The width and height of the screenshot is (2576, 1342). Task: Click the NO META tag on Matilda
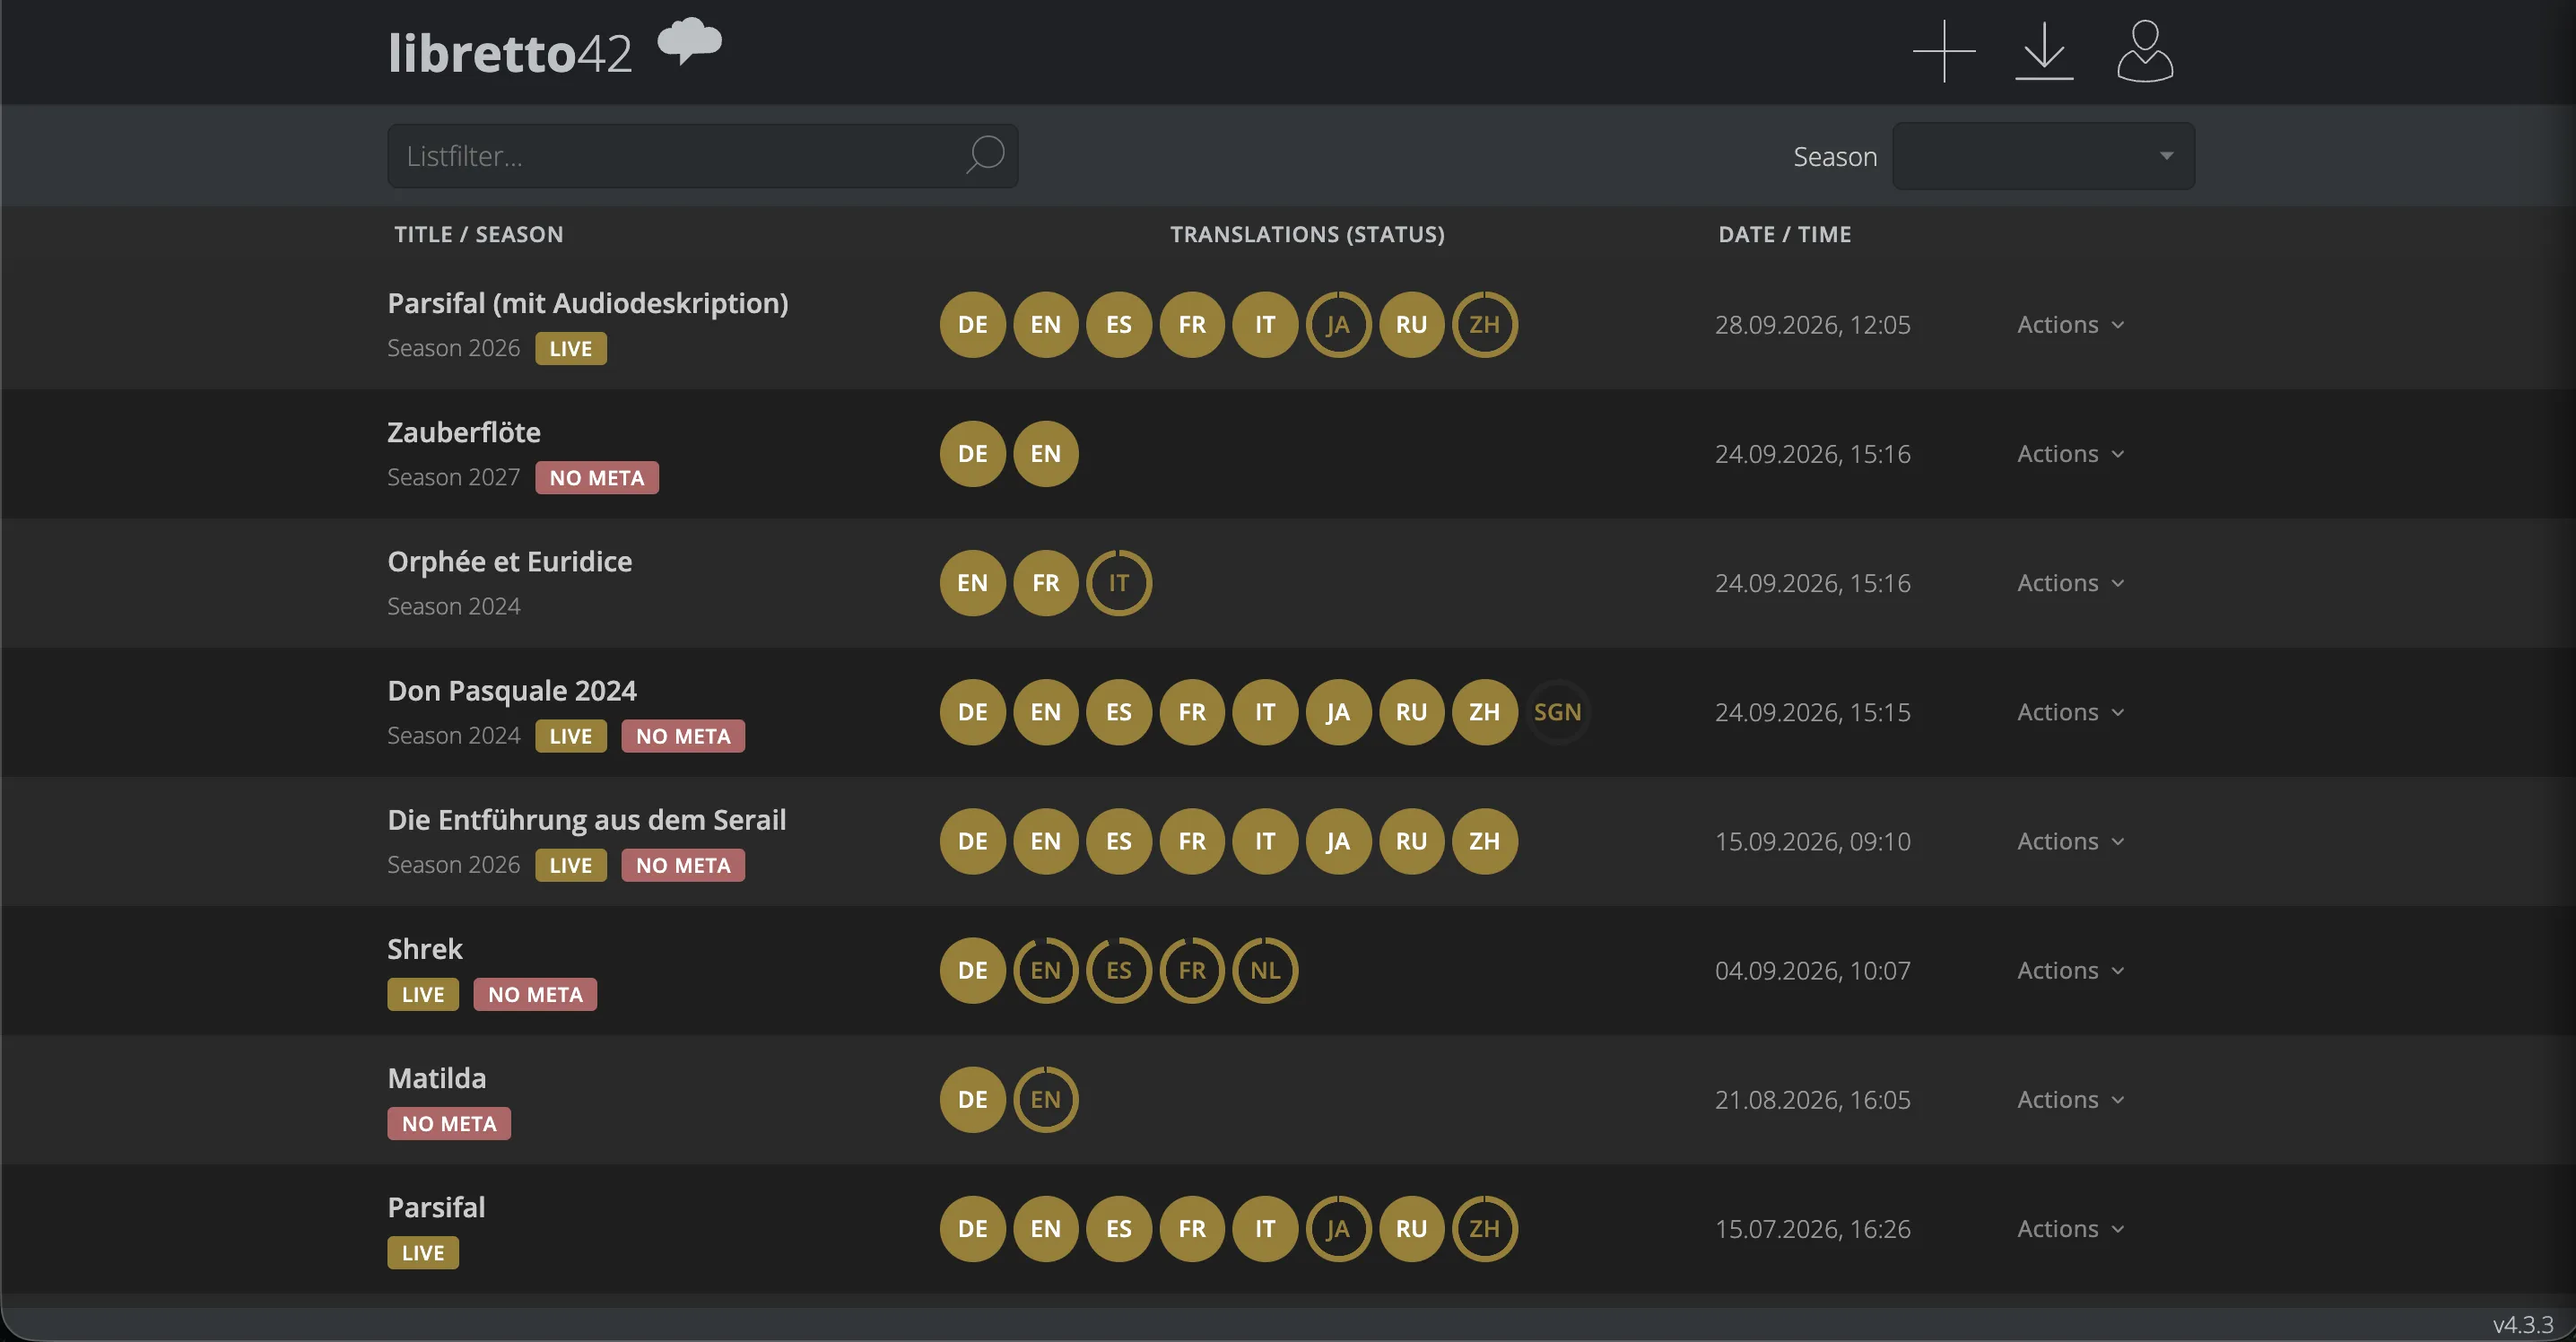click(x=449, y=1123)
